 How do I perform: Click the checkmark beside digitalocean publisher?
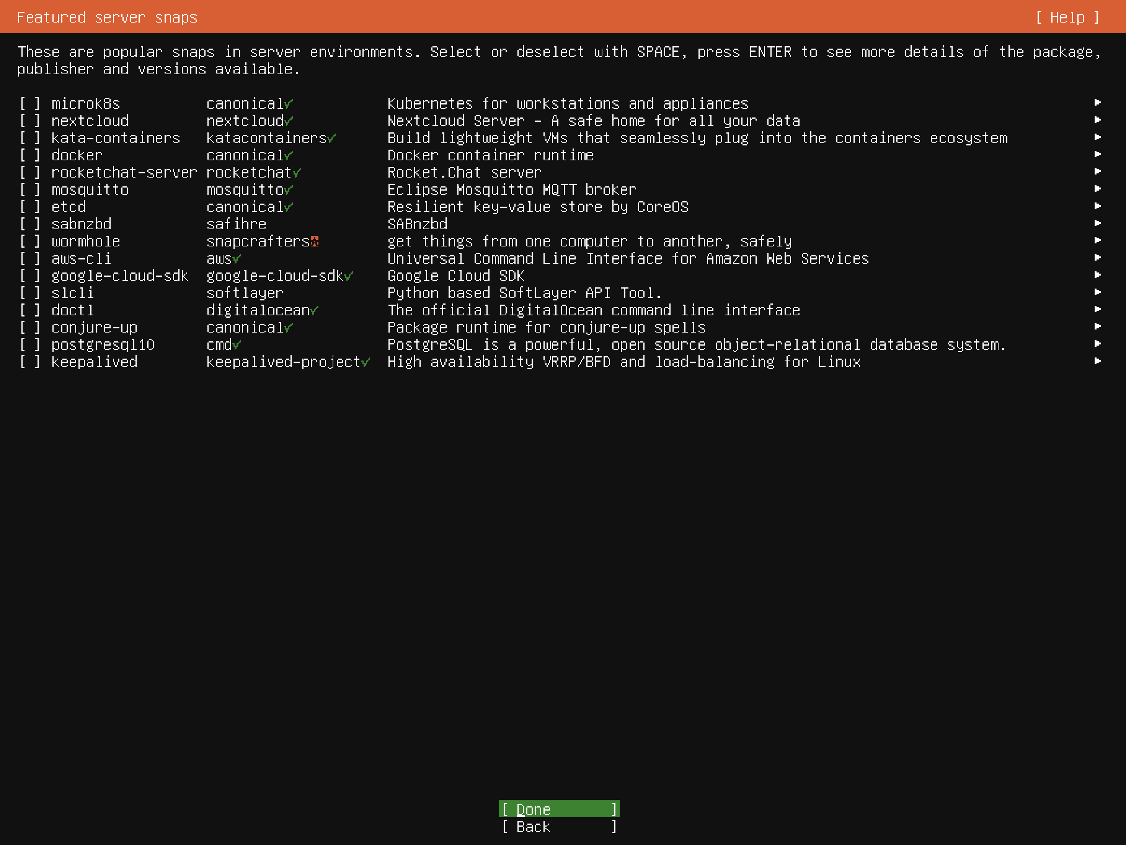point(315,310)
